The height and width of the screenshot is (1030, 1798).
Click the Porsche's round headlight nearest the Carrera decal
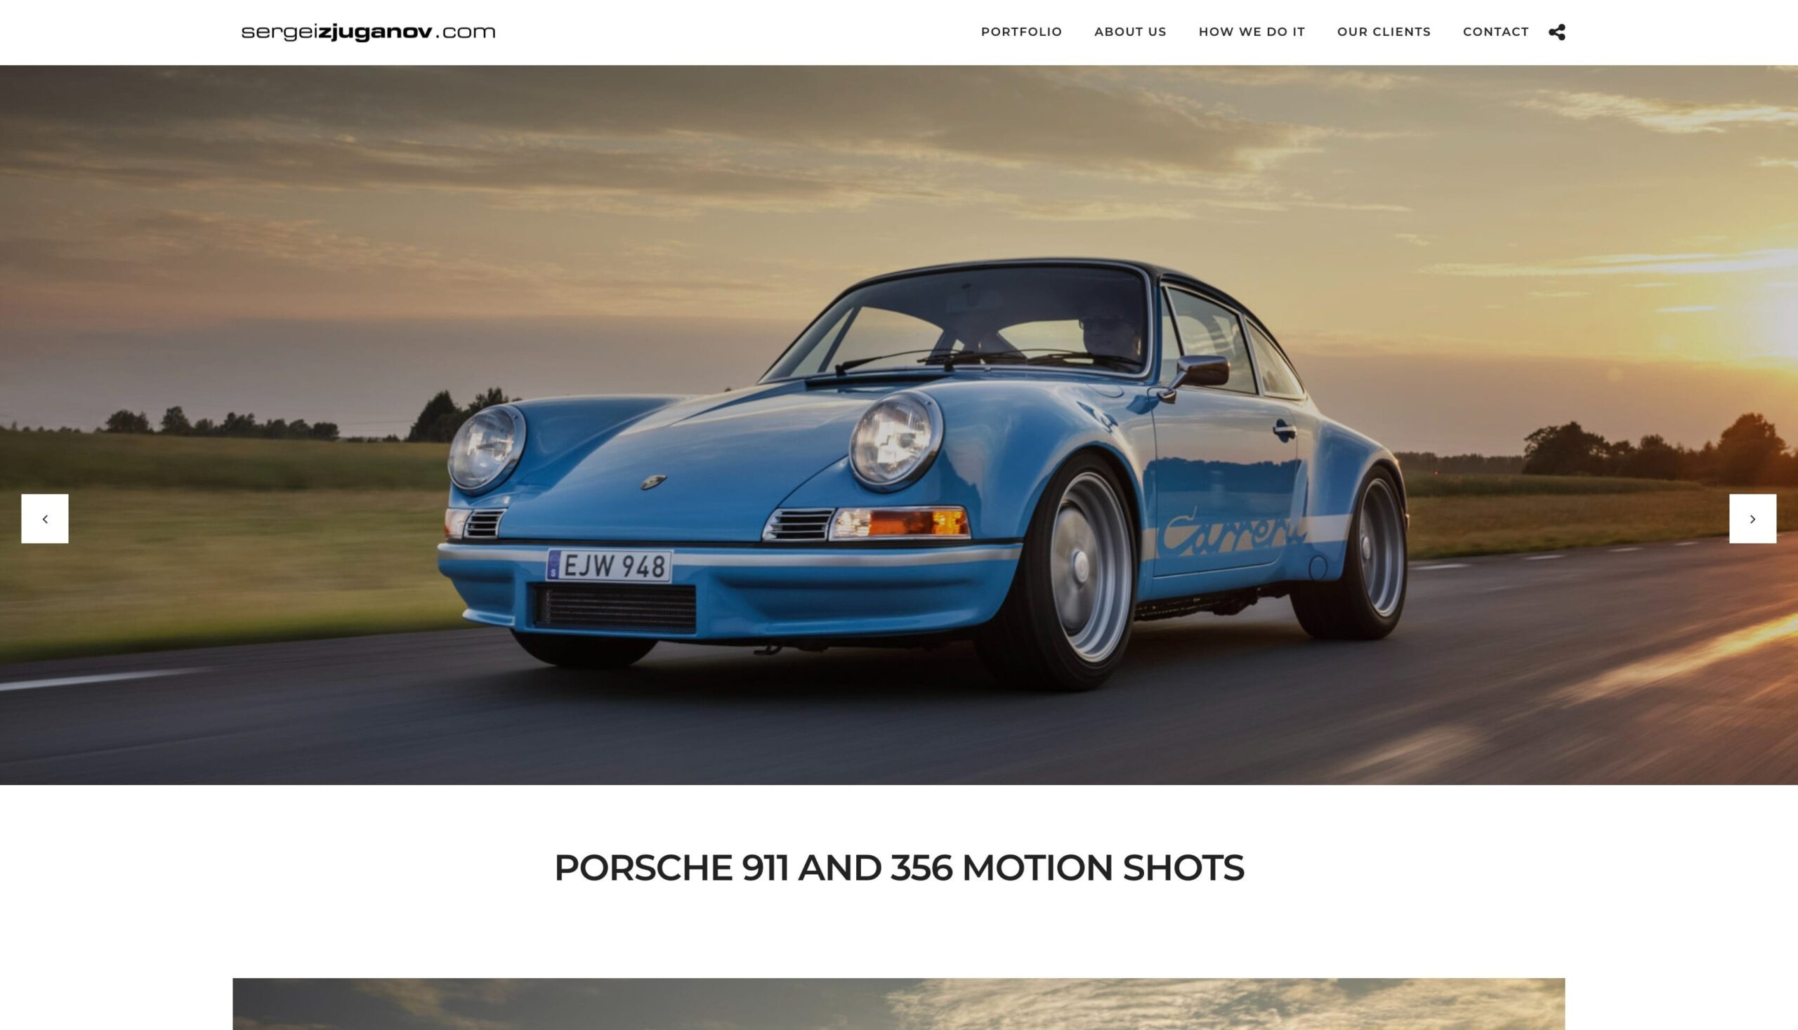click(895, 441)
